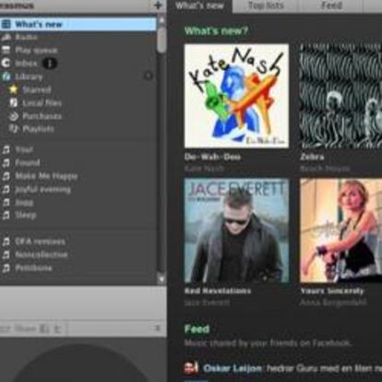This screenshot has height=382, width=382.
Task: Open the DFA remixes playlist
Action: click(40, 242)
